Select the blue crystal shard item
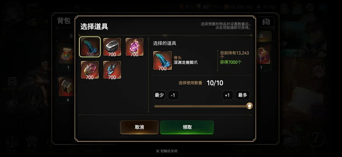 tap(112, 70)
